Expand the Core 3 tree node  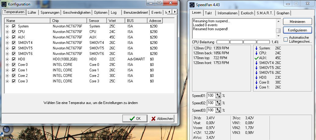coord(7,81)
